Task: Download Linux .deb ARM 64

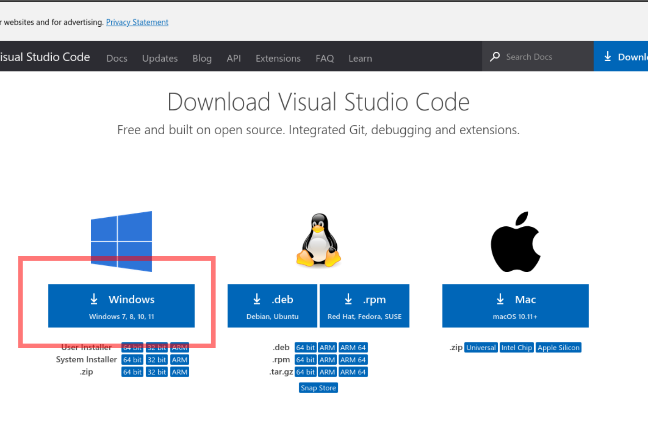Action: [353, 347]
